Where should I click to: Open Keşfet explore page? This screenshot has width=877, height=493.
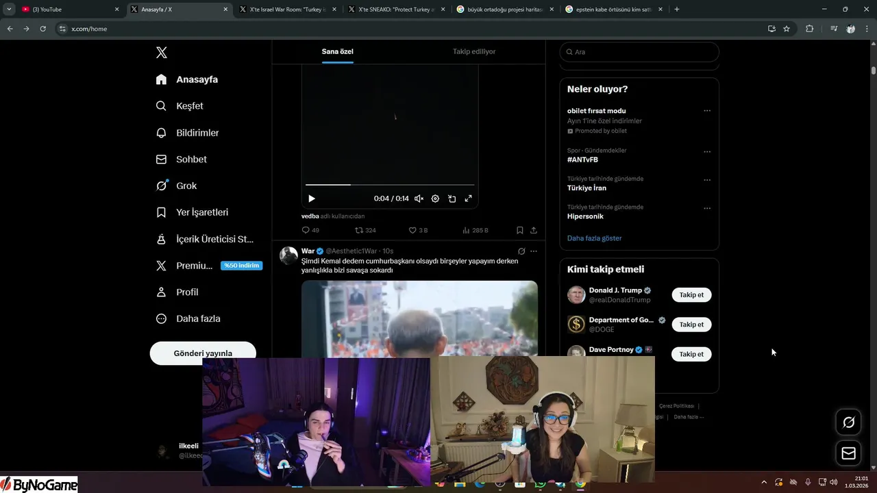[x=180, y=106]
